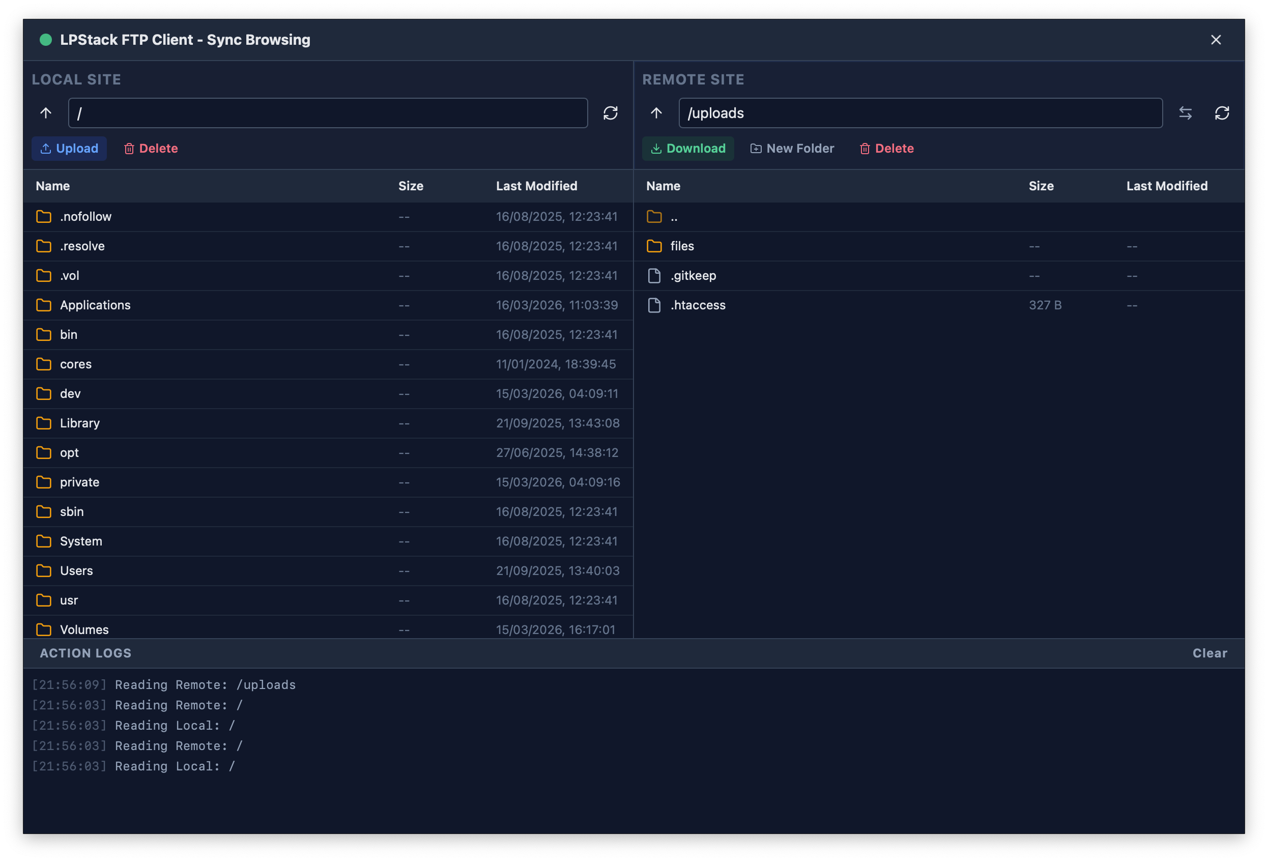This screenshot has height=861, width=1268.
Task: Navigate up one level on the remote site
Action: click(655, 113)
